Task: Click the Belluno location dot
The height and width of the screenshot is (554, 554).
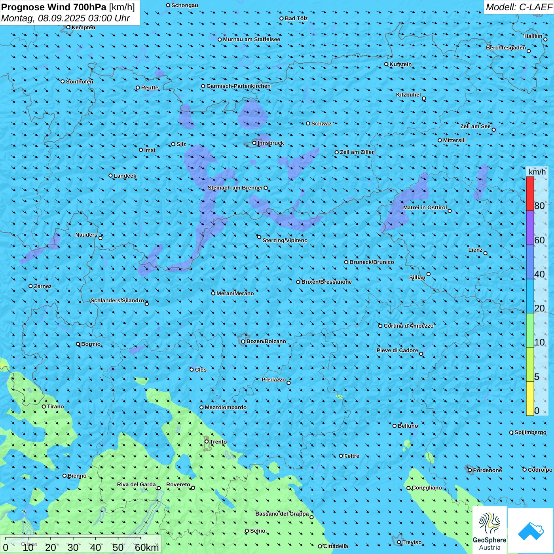Action: 395,426
